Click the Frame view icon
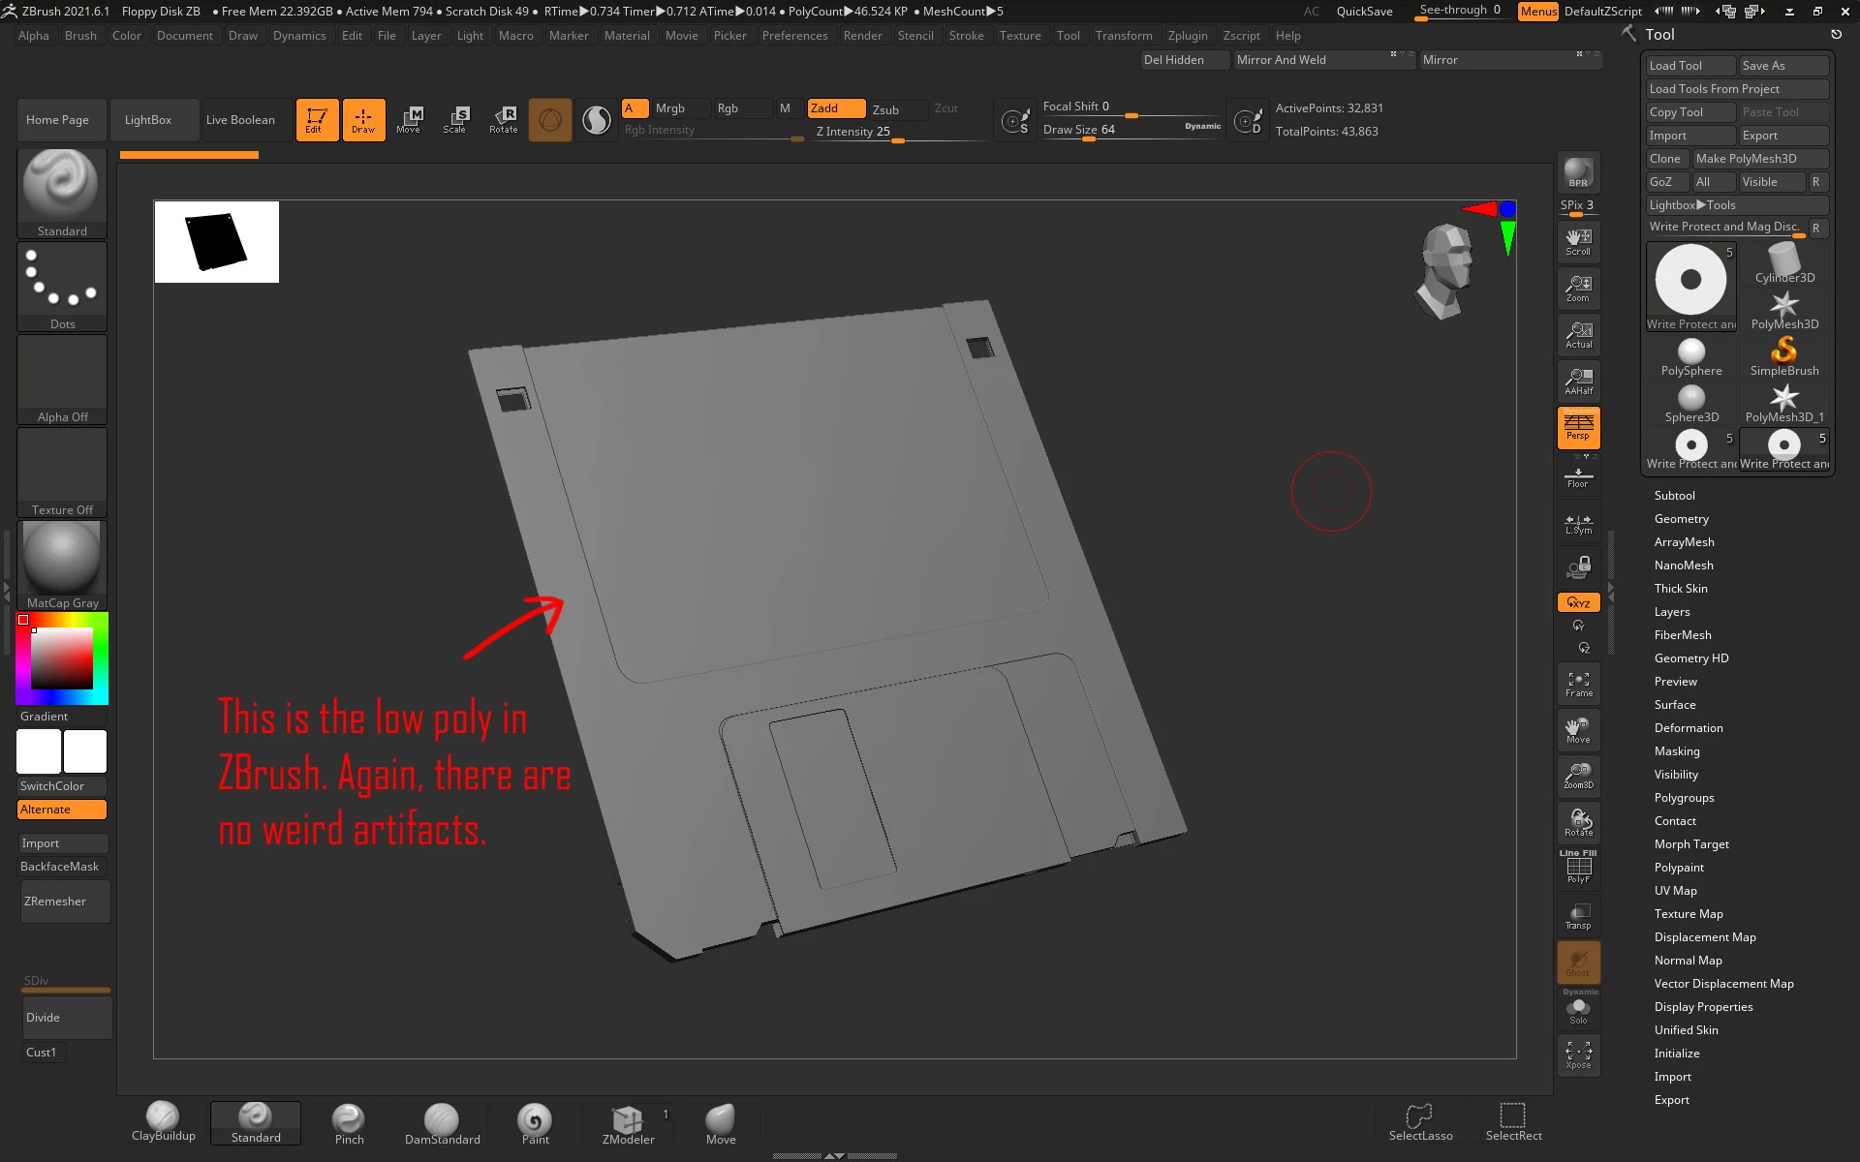This screenshot has width=1860, height=1162. [1578, 684]
